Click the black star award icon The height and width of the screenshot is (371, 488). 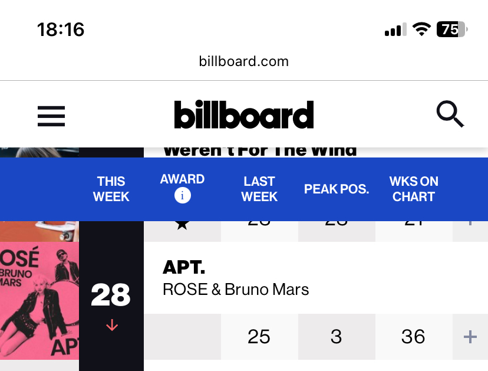[x=182, y=225]
